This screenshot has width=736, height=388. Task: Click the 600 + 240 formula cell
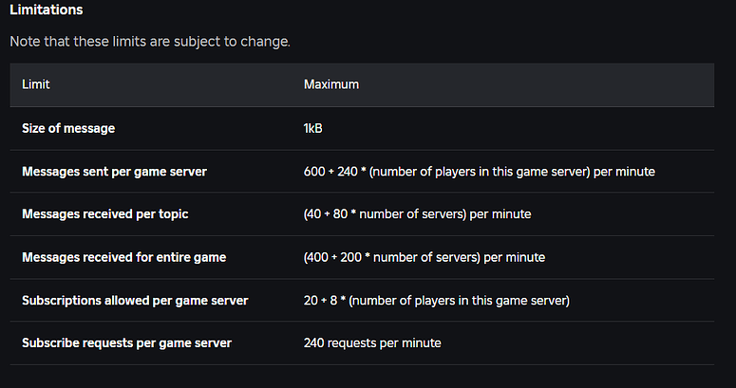(x=479, y=172)
